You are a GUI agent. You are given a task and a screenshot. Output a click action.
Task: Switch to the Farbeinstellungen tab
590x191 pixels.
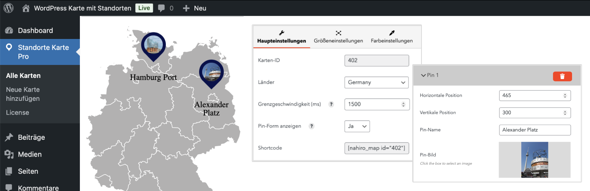[x=392, y=37]
